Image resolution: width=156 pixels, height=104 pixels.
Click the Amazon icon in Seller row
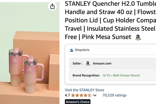(88, 63)
